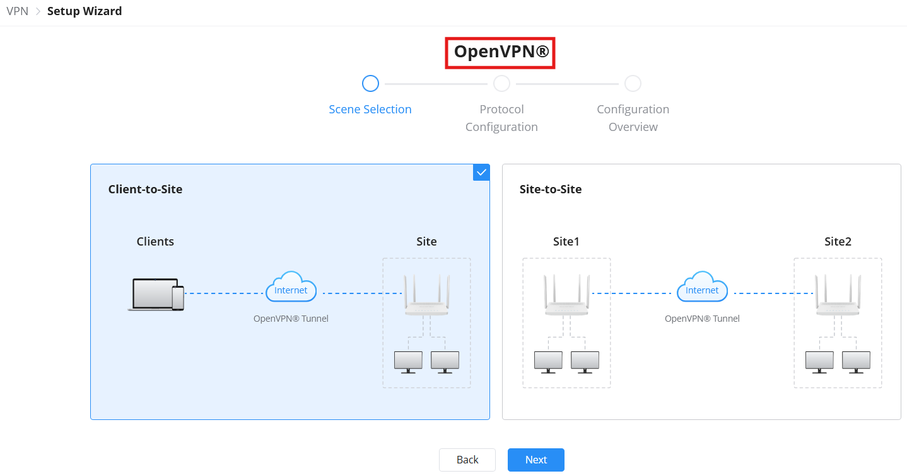Click the left monitor in the Site1 group
Viewport: 907px width, 476px height.
[x=548, y=363]
